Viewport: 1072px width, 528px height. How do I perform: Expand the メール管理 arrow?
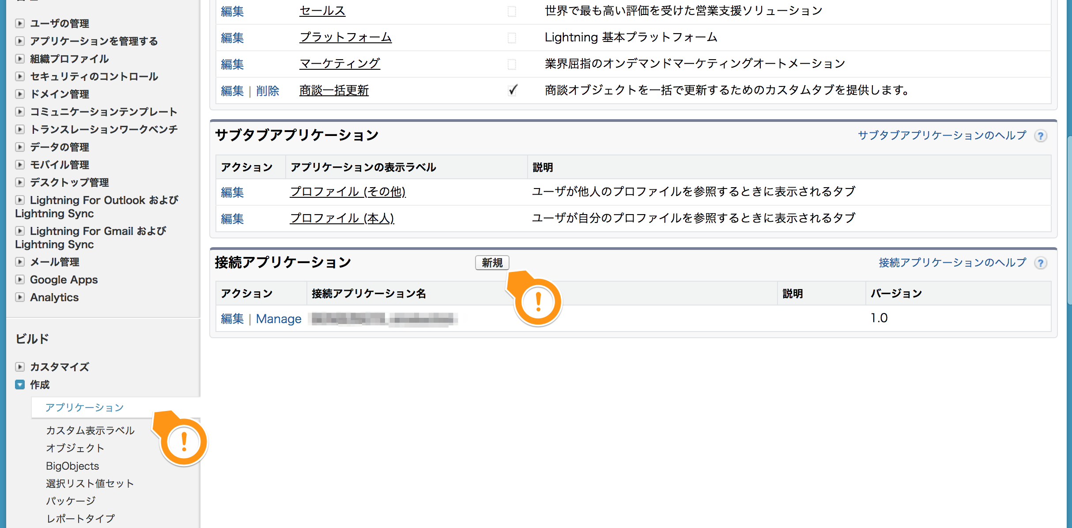click(x=20, y=262)
